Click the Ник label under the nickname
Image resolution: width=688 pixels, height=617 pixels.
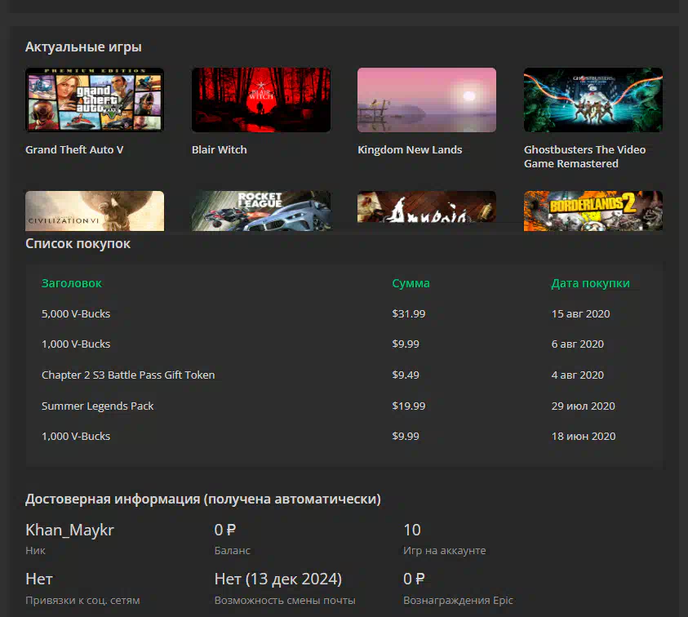click(36, 551)
